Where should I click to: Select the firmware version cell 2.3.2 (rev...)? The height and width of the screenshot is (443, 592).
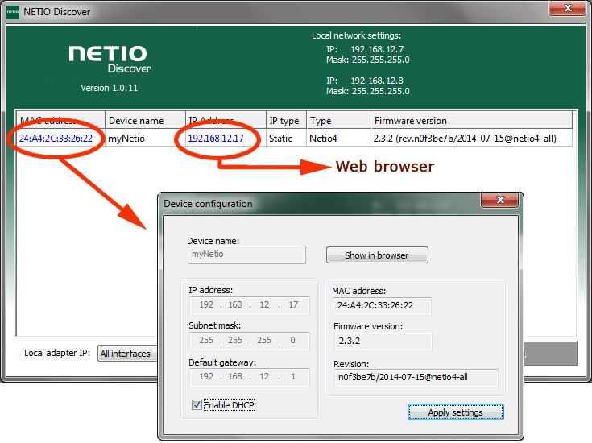pos(471,139)
